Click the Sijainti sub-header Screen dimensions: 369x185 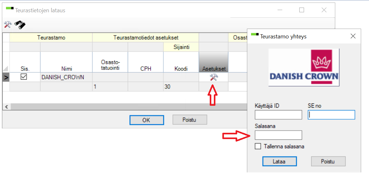[181, 47]
